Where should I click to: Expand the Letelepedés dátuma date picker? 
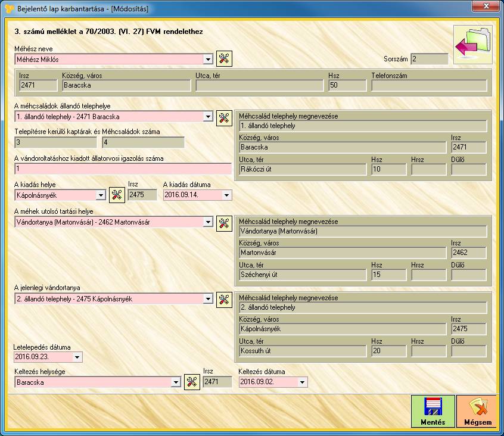[x=77, y=357]
